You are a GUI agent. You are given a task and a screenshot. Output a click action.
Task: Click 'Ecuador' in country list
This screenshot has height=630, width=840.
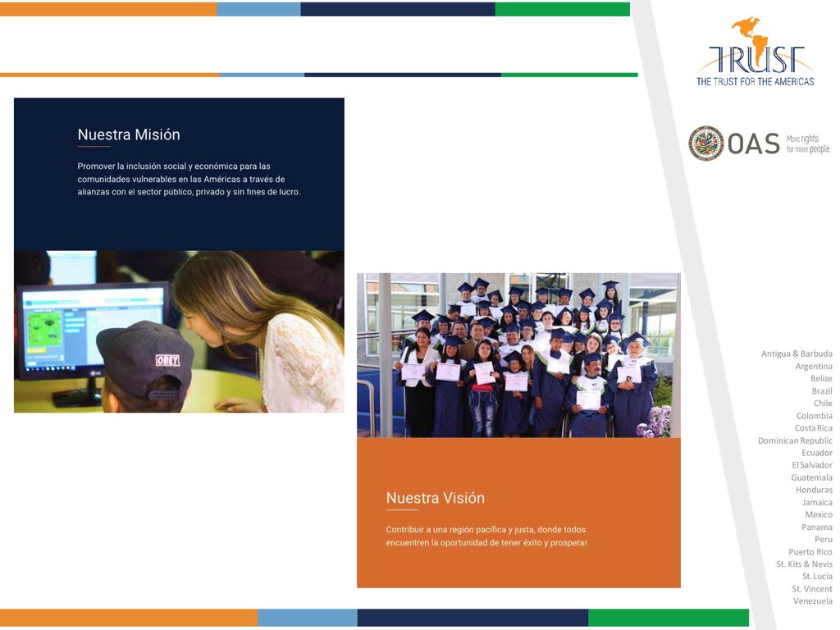click(817, 453)
